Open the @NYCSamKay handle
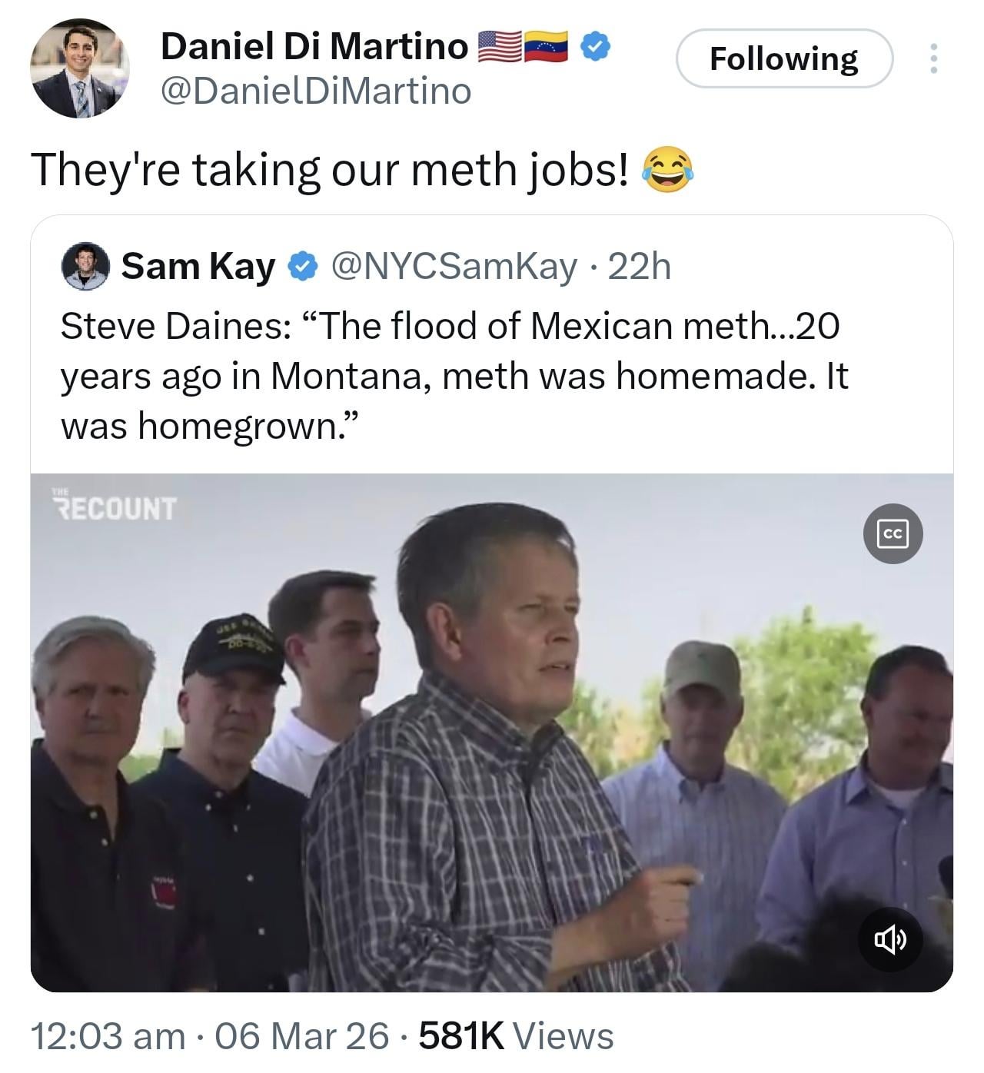 coord(454,266)
